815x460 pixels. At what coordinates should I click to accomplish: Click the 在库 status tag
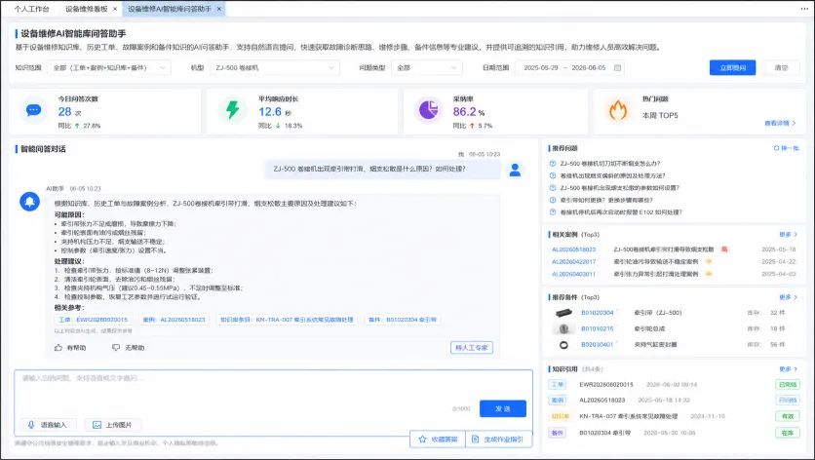788,433
